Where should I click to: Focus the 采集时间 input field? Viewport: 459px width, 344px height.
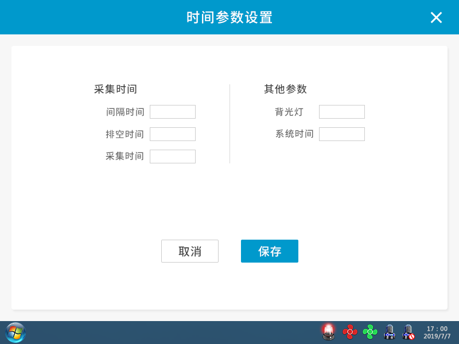[173, 157]
